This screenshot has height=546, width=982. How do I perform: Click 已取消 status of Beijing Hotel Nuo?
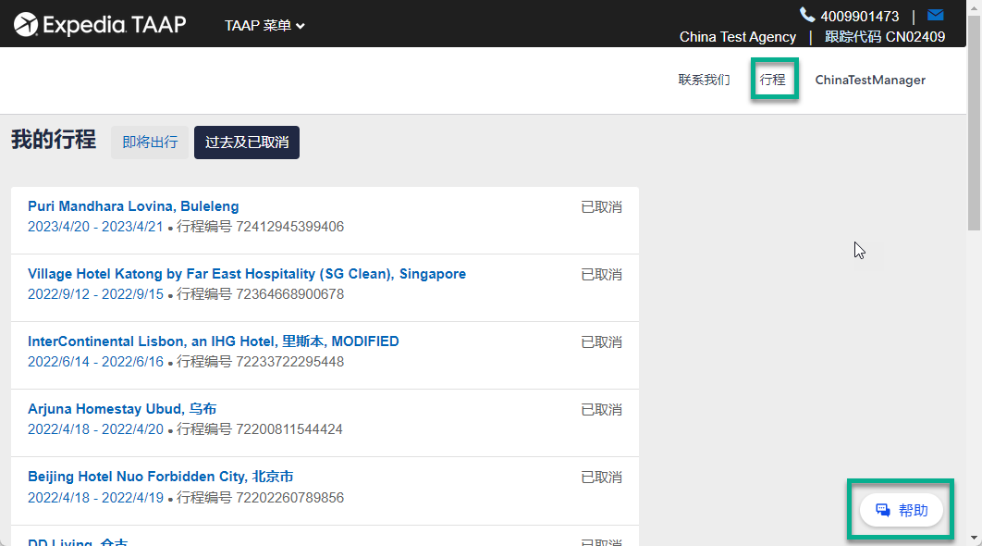tap(601, 478)
